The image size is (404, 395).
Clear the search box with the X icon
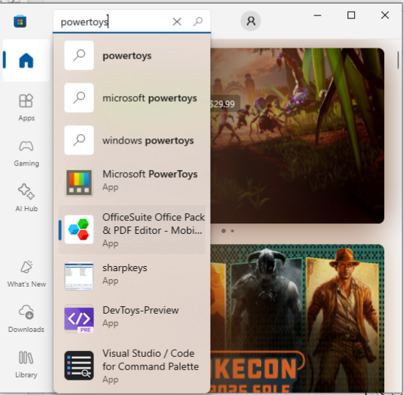tap(177, 21)
